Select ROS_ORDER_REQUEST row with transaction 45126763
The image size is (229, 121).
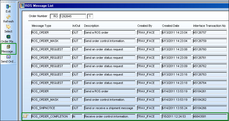pyautogui.click(x=129, y=74)
